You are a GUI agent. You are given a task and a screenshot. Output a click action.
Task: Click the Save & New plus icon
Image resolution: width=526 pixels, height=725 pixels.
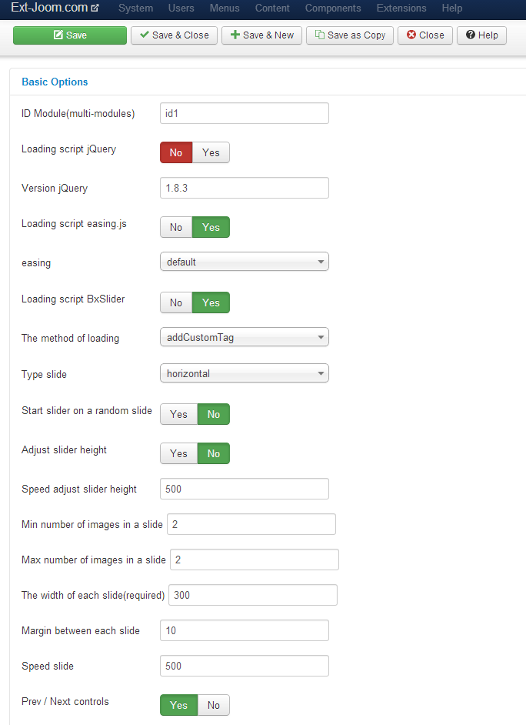(235, 35)
